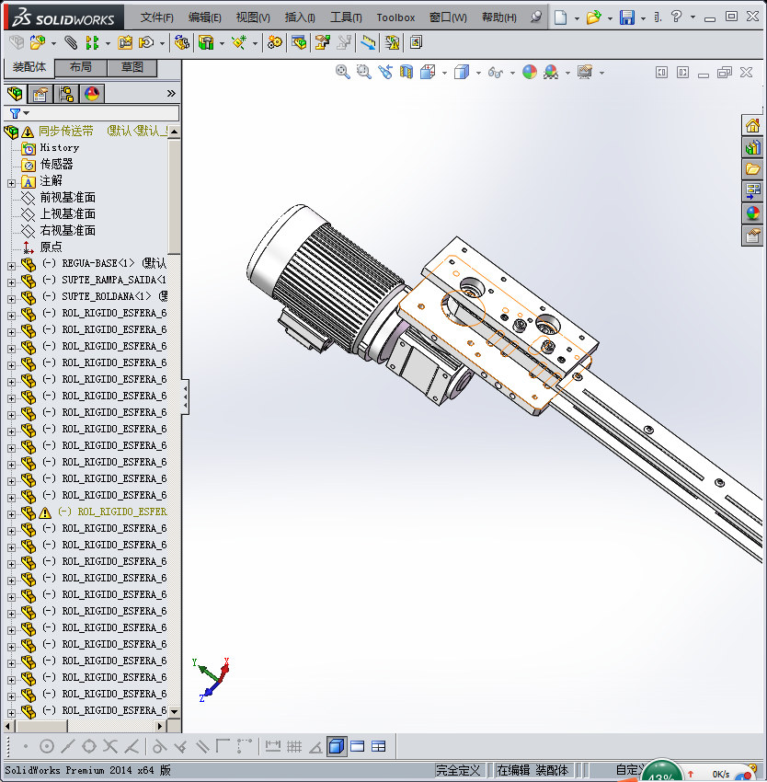This screenshot has width=767, height=782.
Task: Toggle the grid display icon in bottom toolbar
Action: pos(294,747)
